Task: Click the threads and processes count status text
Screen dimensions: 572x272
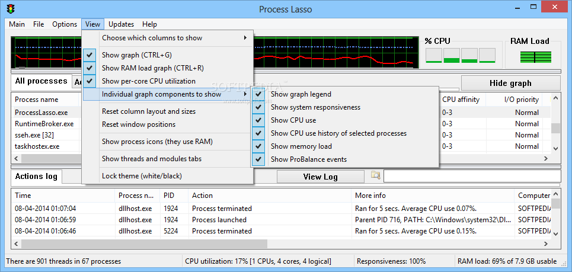Action: pyautogui.click(x=63, y=261)
